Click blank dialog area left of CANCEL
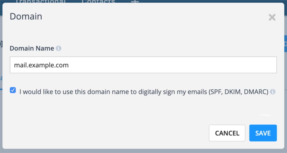287x153 pixels. [110, 133]
